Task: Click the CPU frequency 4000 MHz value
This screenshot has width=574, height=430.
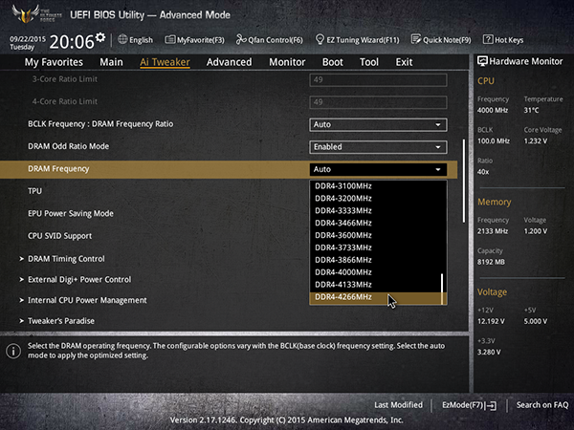Action: [x=493, y=111]
